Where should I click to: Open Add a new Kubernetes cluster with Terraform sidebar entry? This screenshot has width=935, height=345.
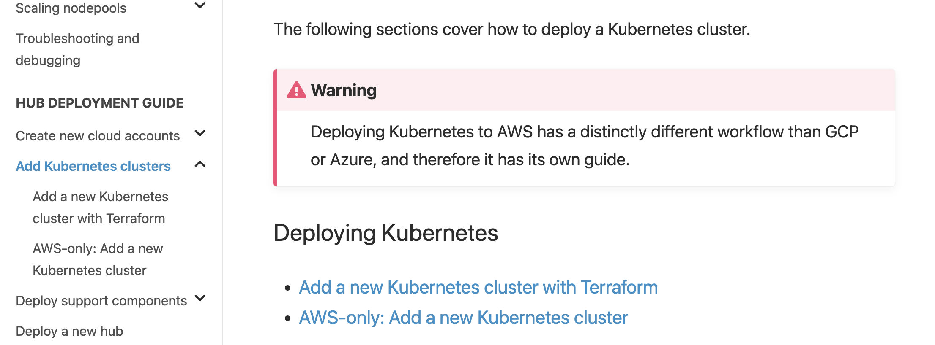click(100, 207)
